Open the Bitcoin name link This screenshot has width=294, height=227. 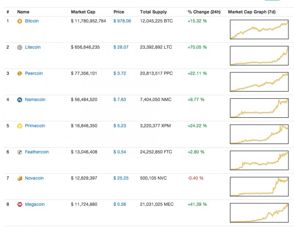point(32,21)
